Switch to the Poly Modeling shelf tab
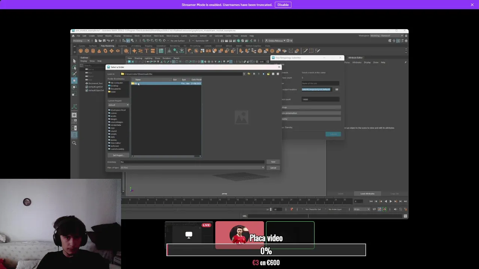 click(x=107, y=46)
